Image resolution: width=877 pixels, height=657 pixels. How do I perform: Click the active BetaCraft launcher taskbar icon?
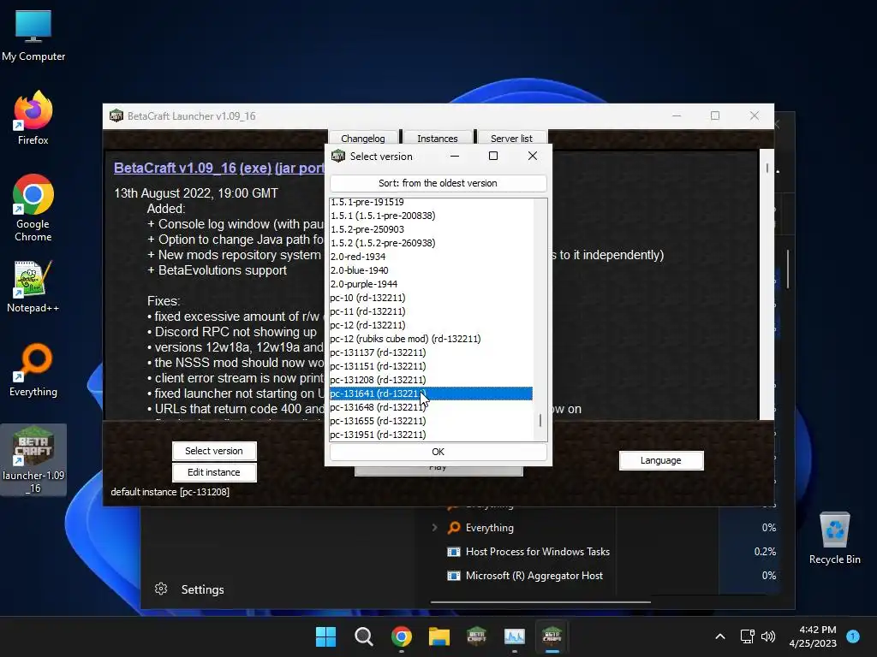552,636
